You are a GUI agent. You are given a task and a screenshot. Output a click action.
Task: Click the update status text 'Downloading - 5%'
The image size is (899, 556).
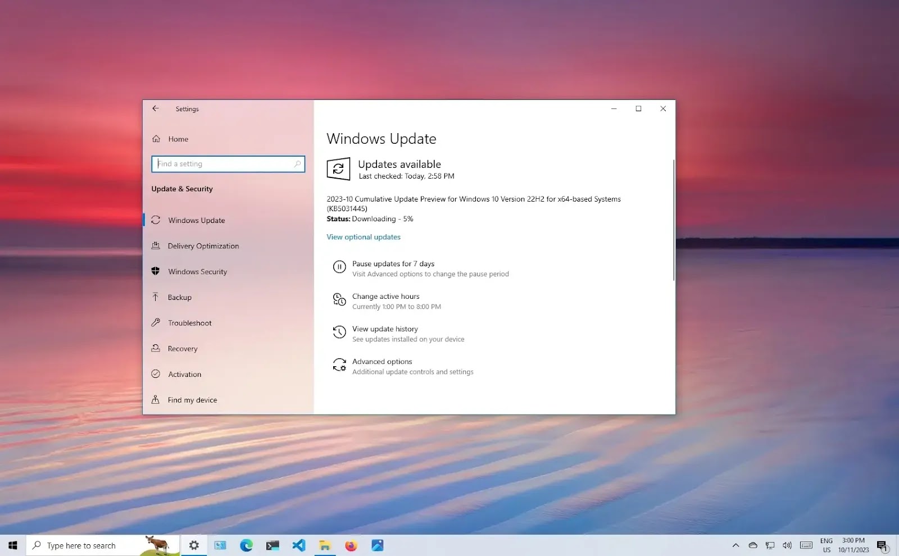click(382, 219)
